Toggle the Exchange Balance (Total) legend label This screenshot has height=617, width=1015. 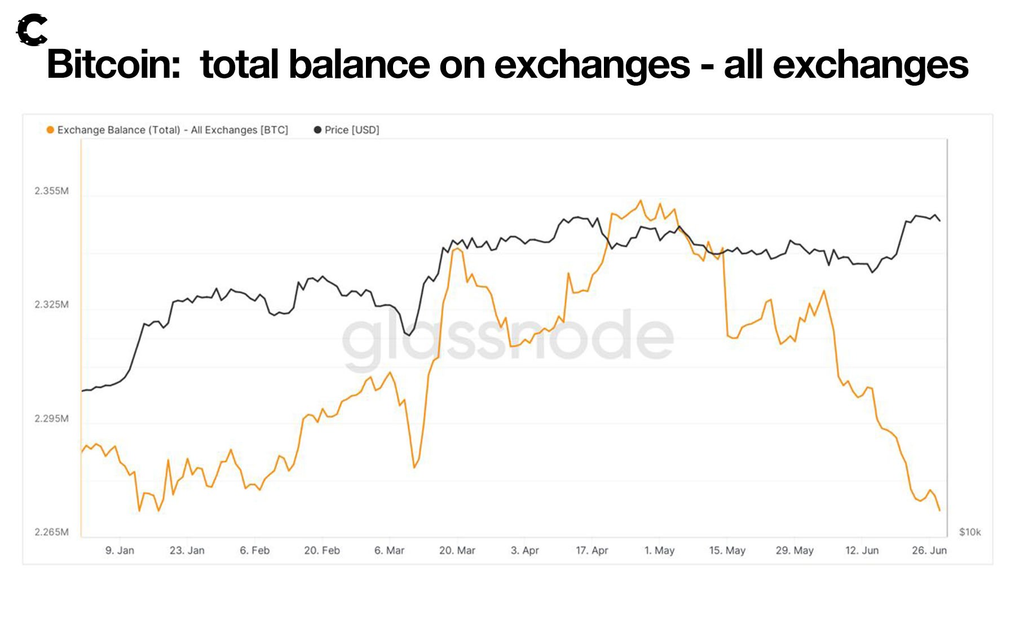(x=173, y=130)
